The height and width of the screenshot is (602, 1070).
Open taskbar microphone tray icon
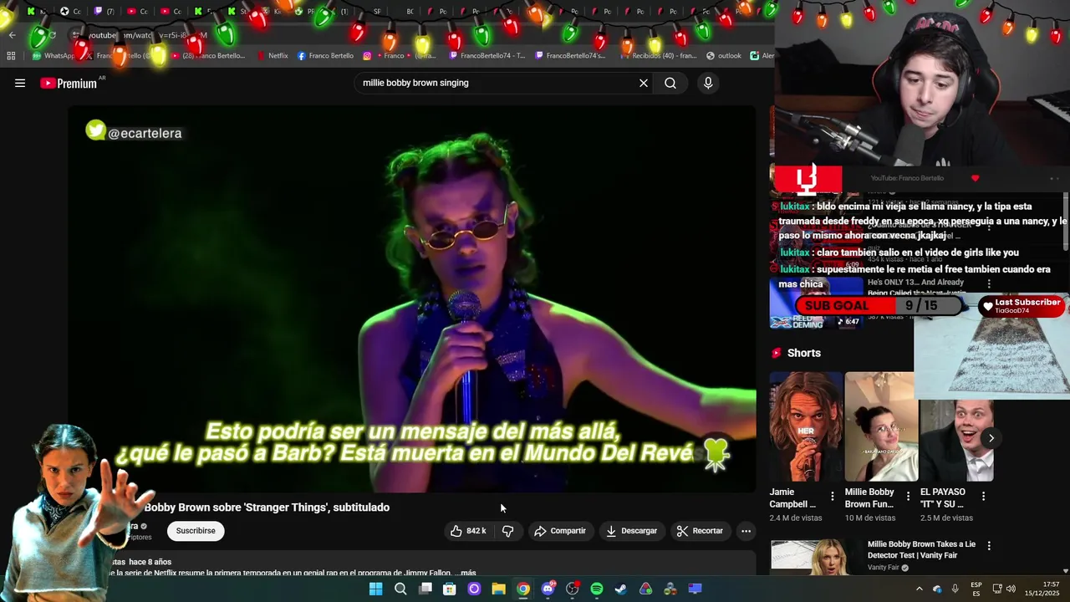(x=955, y=589)
